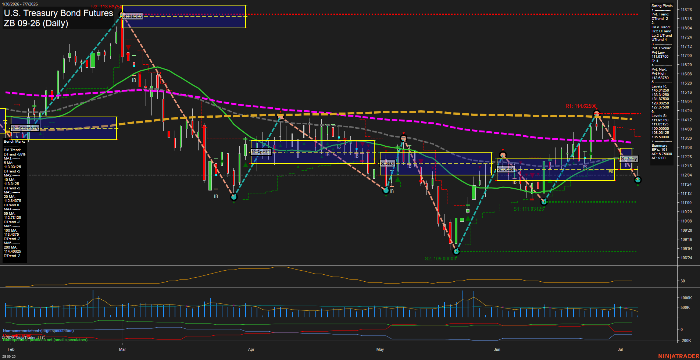Select the R1: 114.62500 resistance label

point(581,106)
